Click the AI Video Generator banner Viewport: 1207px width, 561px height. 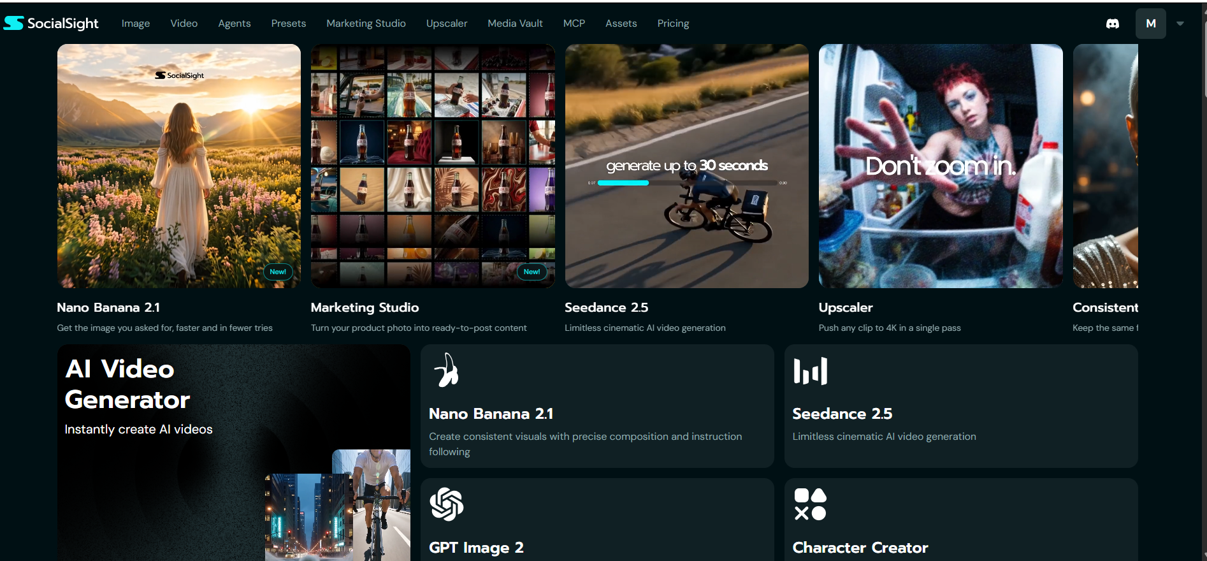[233, 453]
